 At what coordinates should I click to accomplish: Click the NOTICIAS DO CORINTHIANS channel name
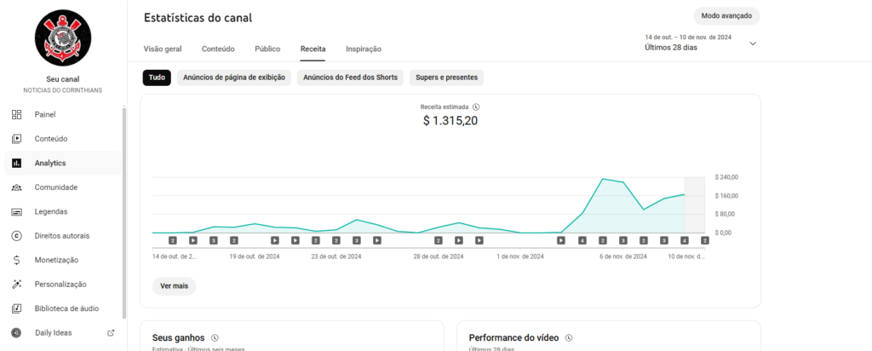[x=63, y=90]
